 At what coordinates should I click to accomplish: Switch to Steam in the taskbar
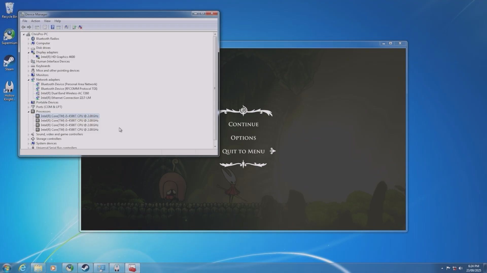85,268
